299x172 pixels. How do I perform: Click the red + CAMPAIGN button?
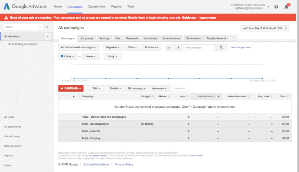point(71,88)
